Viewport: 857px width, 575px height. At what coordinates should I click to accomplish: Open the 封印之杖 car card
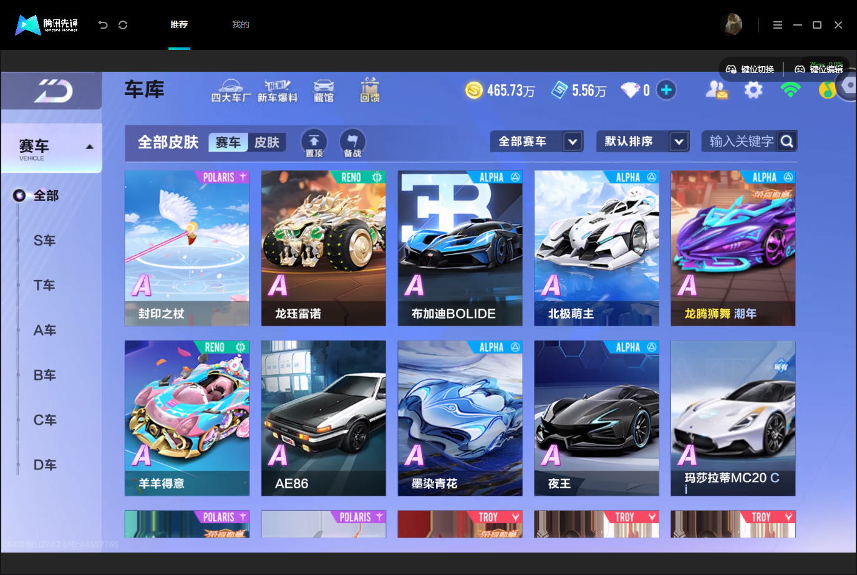pos(187,248)
